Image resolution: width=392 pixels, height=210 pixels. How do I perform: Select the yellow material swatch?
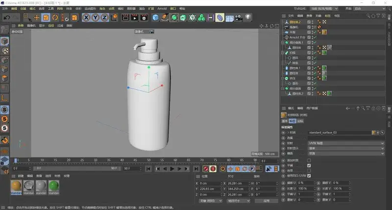(x=16, y=186)
